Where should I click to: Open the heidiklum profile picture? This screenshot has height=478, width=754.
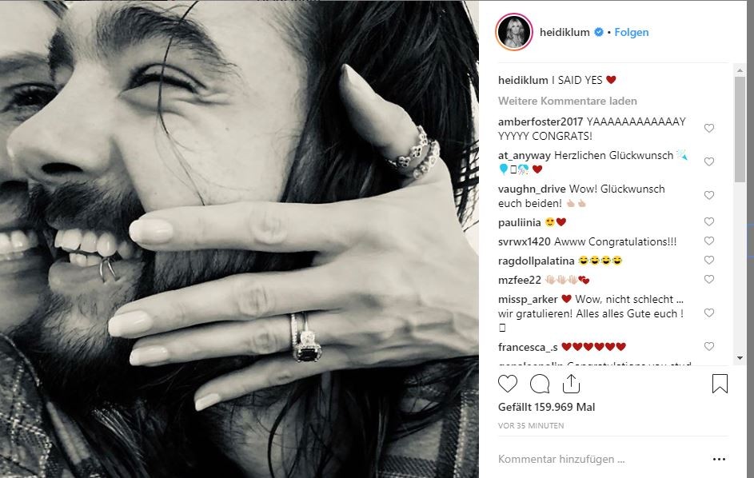click(514, 32)
